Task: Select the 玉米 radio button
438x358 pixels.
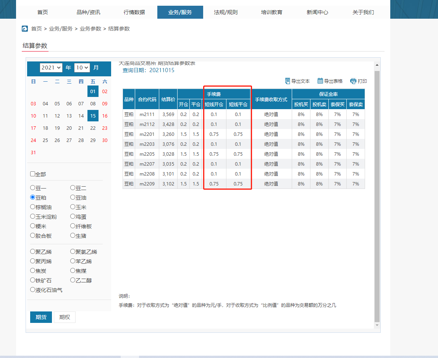Action: click(x=73, y=206)
